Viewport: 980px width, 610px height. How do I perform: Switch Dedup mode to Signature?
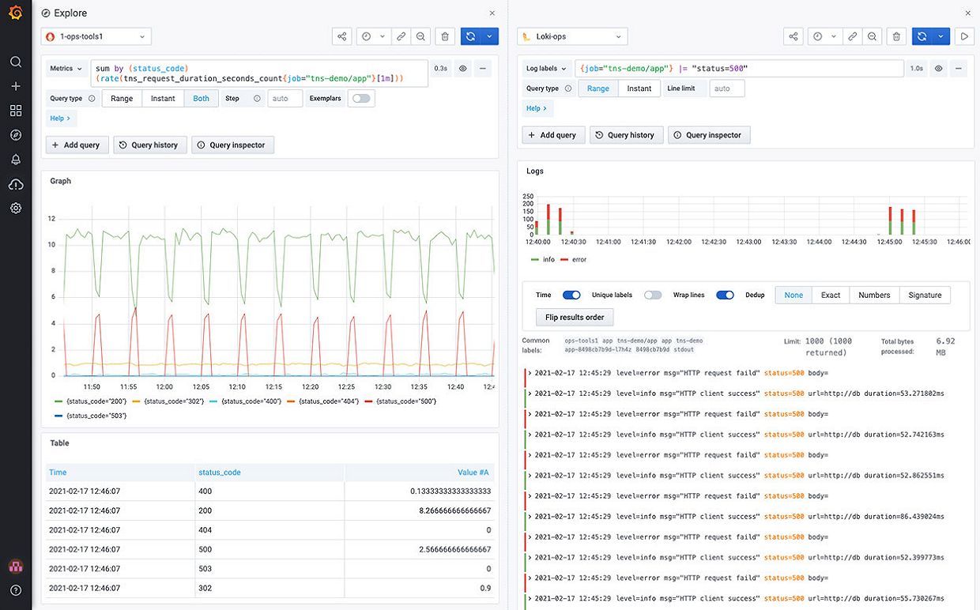click(x=925, y=295)
